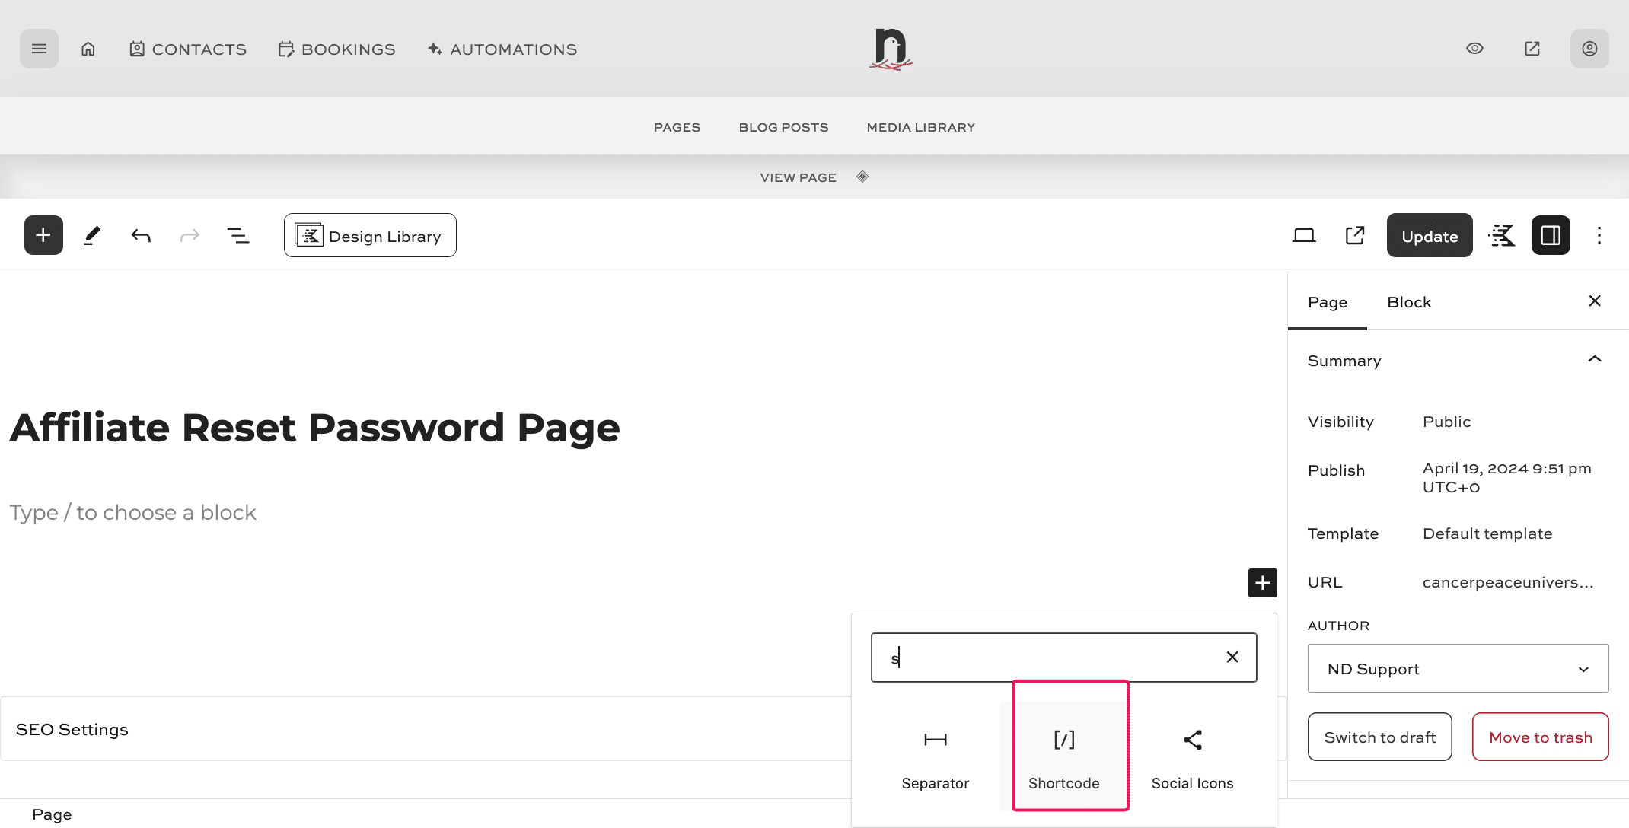The width and height of the screenshot is (1629, 828).
Task: Open the document overview list view
Action: [238, 235]
